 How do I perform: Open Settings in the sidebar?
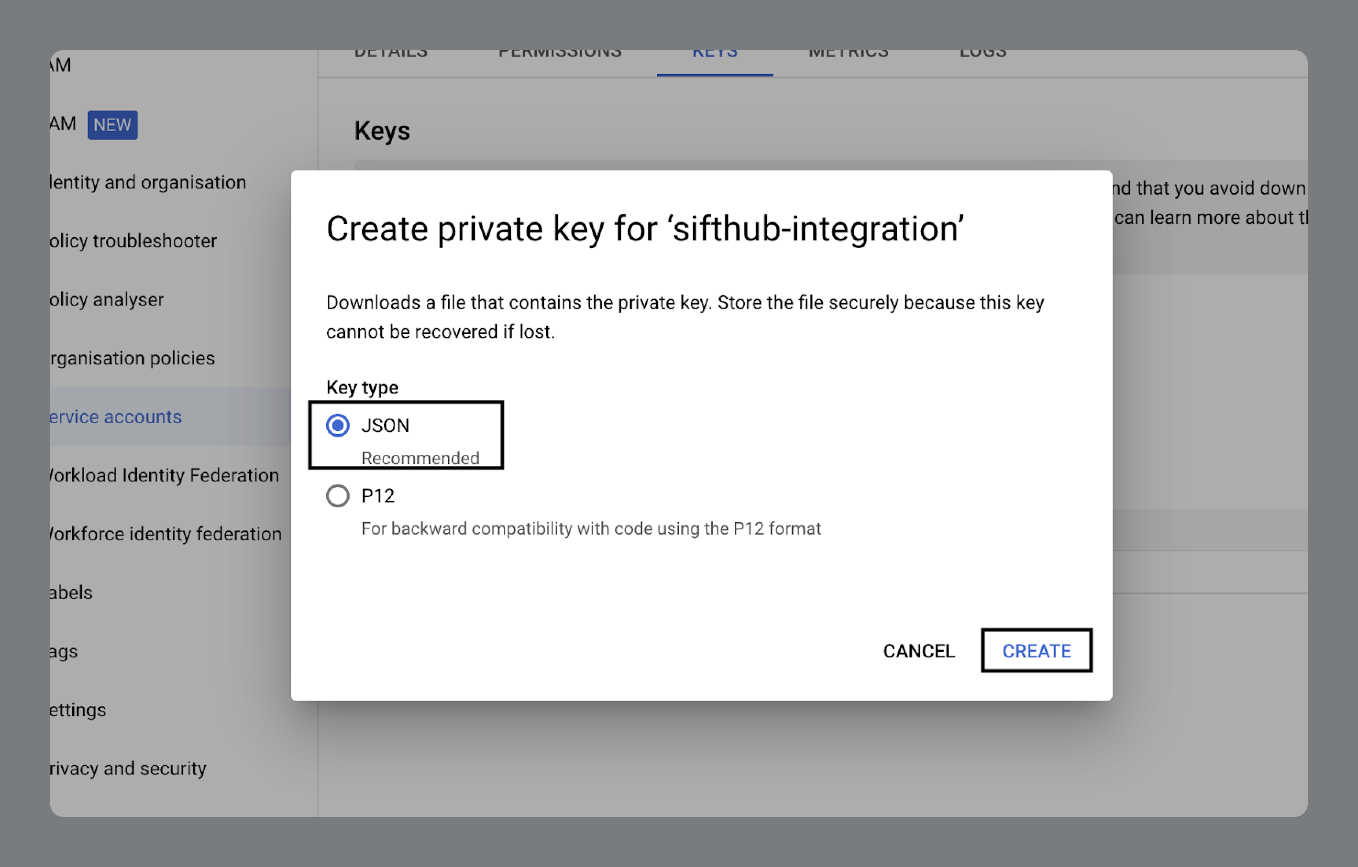tap(78, 710)
